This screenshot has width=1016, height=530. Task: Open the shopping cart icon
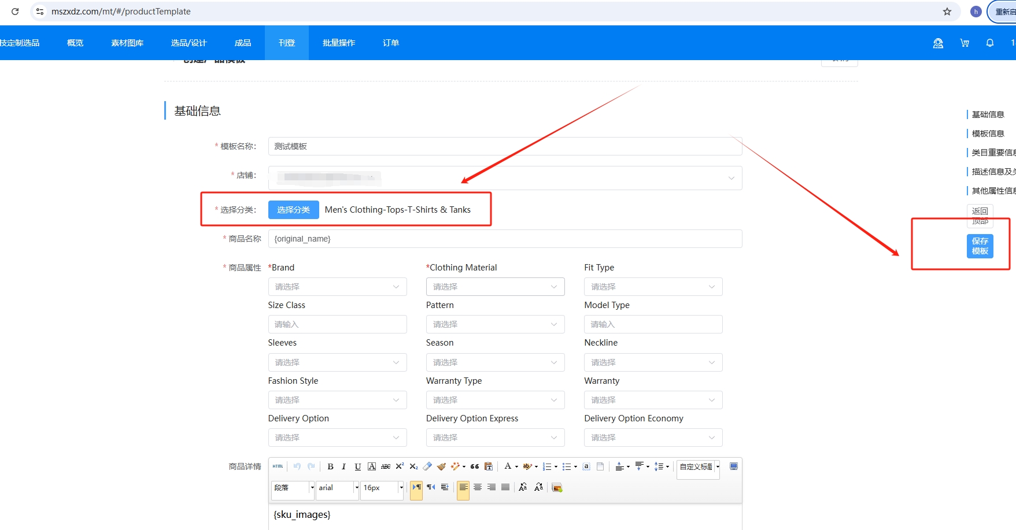click(x=965, y=43)
